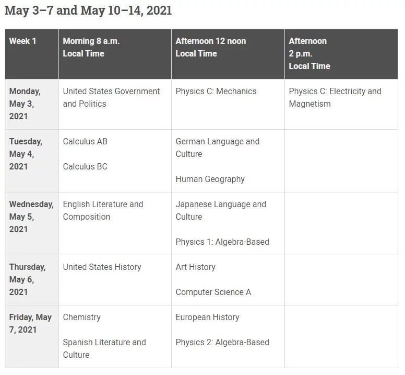Click the Afternoon 2 p.m. Local Time header
Image resolution: width=405 pixels, height=375 pixels.
click(309, 53)
